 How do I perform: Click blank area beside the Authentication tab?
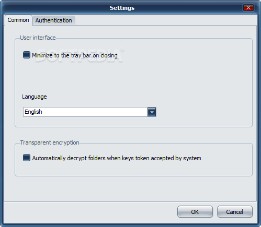166,20
